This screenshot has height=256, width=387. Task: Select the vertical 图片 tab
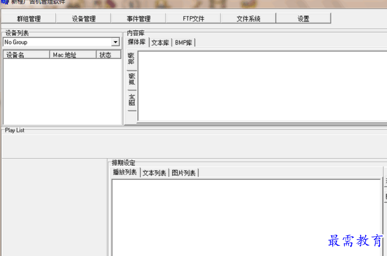coord(132,100)
